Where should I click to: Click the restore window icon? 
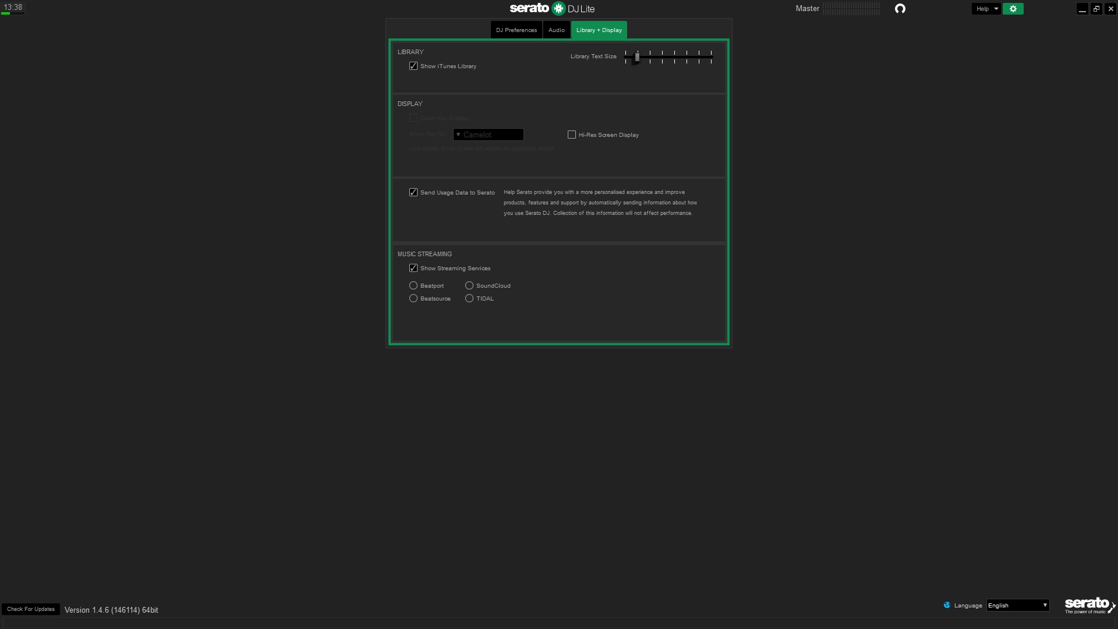click(1096, 9)
